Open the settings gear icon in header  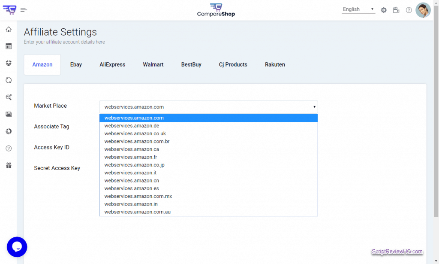point(384,10)
